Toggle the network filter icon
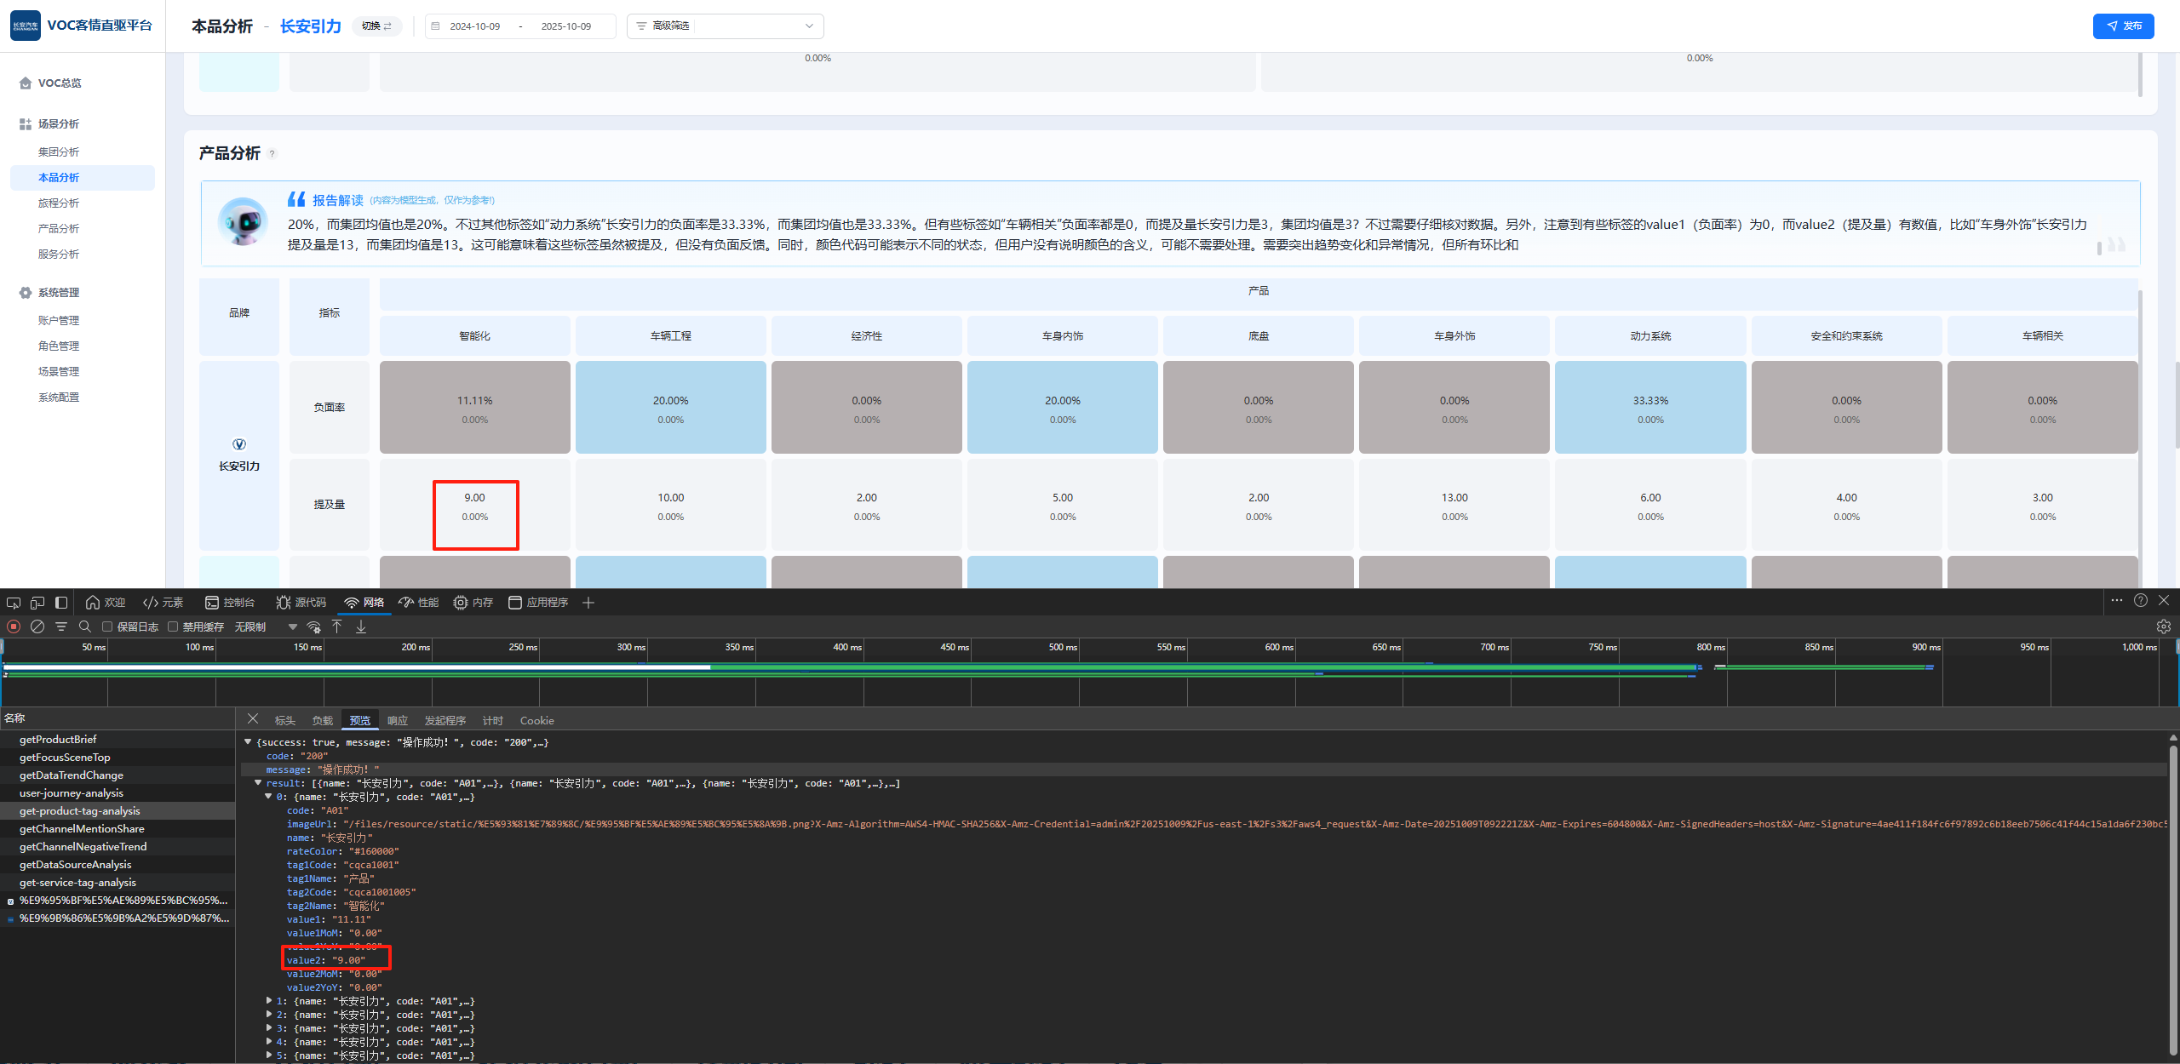Image resolution: width=2180 pixels, height=1064 pixels. (61, 626)
